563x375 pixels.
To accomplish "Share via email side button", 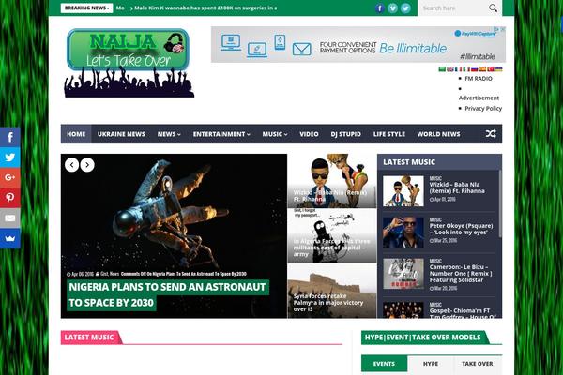I will pyautogui.click(x=10, y=217).
